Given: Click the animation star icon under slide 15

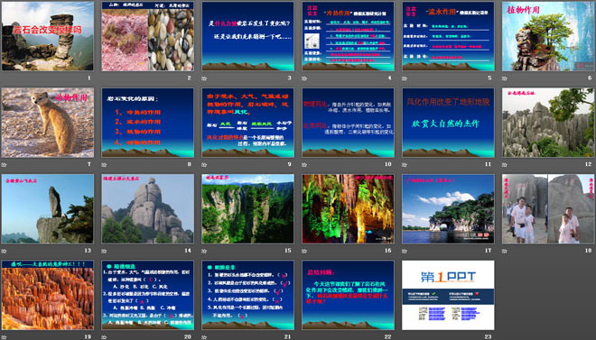Looking at the screenshot, I should pos(204,251).
